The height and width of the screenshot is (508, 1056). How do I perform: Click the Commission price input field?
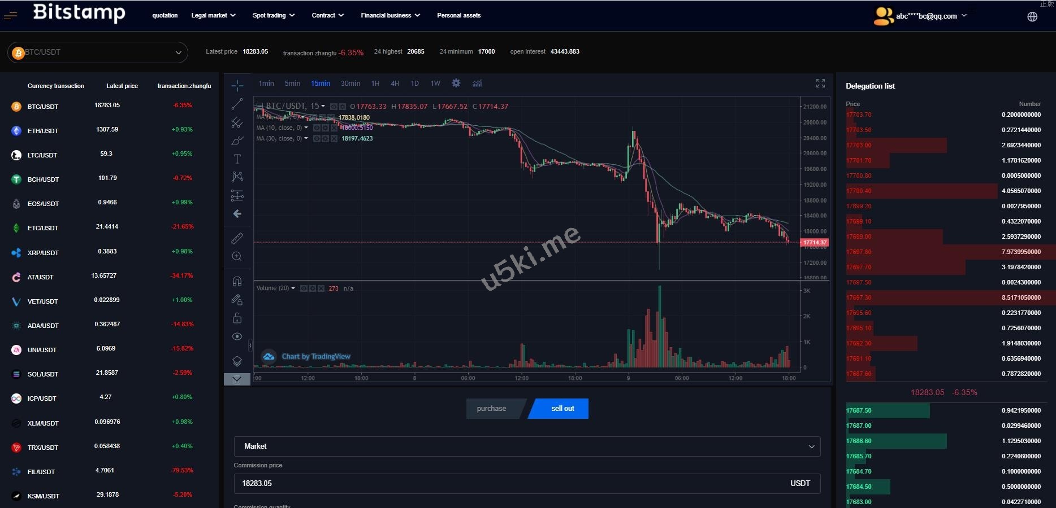[509, 484]
